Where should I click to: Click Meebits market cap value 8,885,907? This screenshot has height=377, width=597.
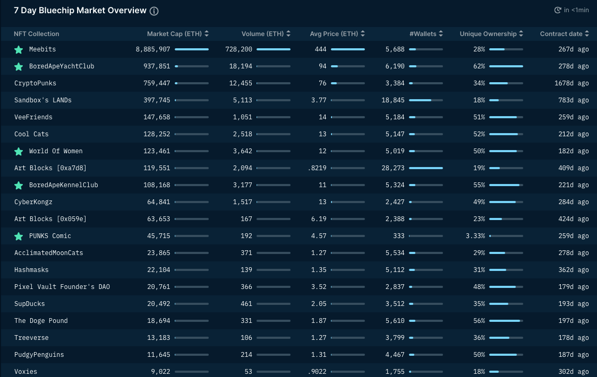152,49
